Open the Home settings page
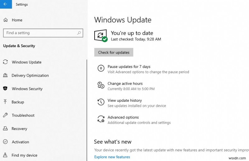 coord(17,20)
